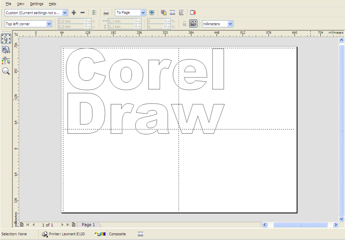The width and height of the screenshot is (345, 240).
Task: Click the Print printer icon
Action: [x=106, y=12]
